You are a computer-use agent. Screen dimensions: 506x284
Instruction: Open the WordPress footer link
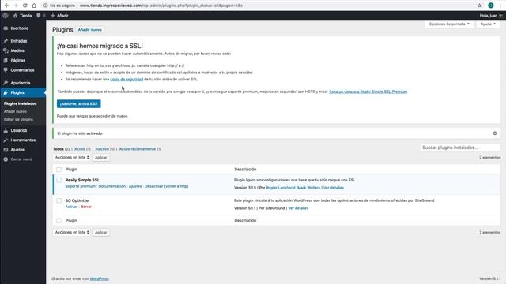point(100,278)
